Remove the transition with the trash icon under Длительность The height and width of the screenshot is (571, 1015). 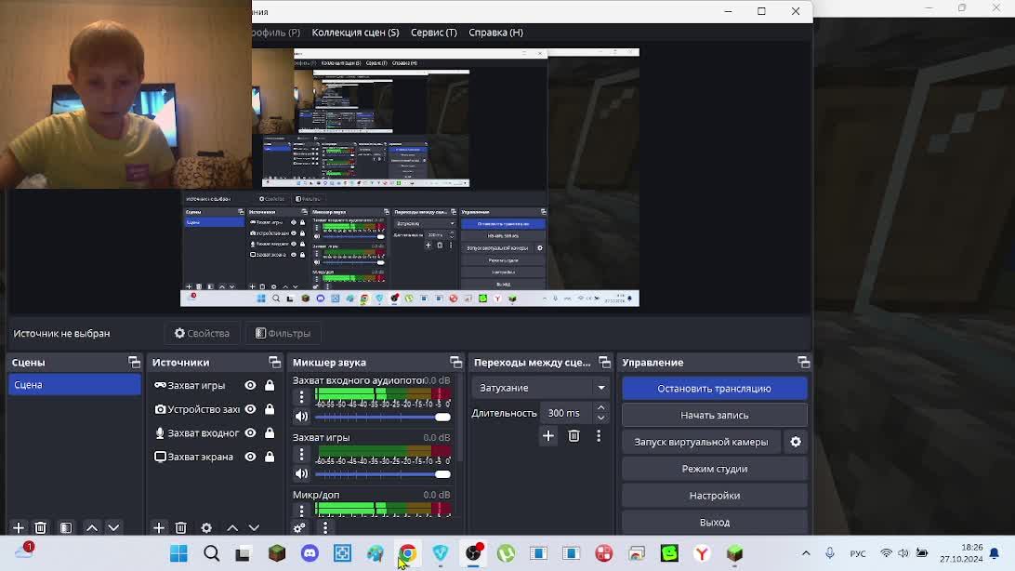coord(573,436)
